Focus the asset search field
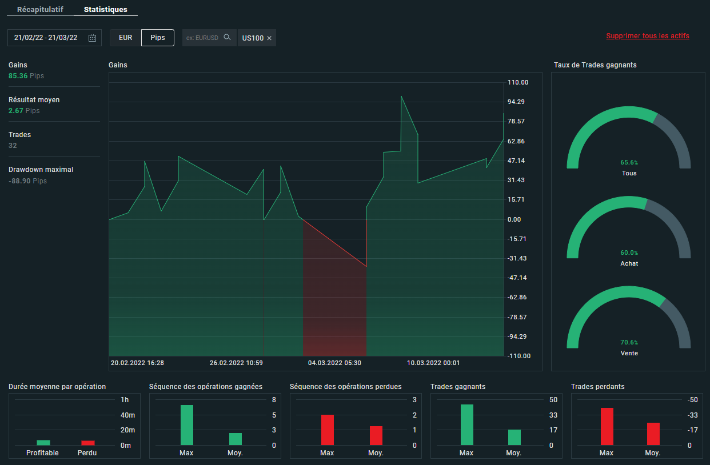This screenshot has height=465, width=710. pos(202,38)
